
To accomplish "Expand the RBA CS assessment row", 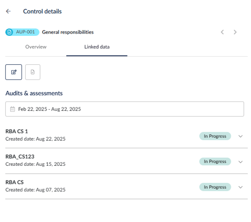I will 240,187.
